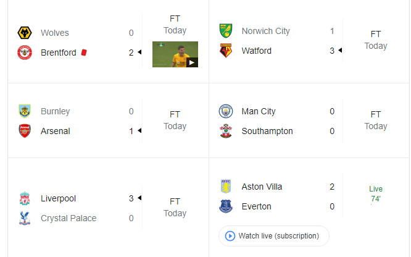This screenshot has height=257, width=411.
Task: Click the Watford club crest
Action: (226, 51)
